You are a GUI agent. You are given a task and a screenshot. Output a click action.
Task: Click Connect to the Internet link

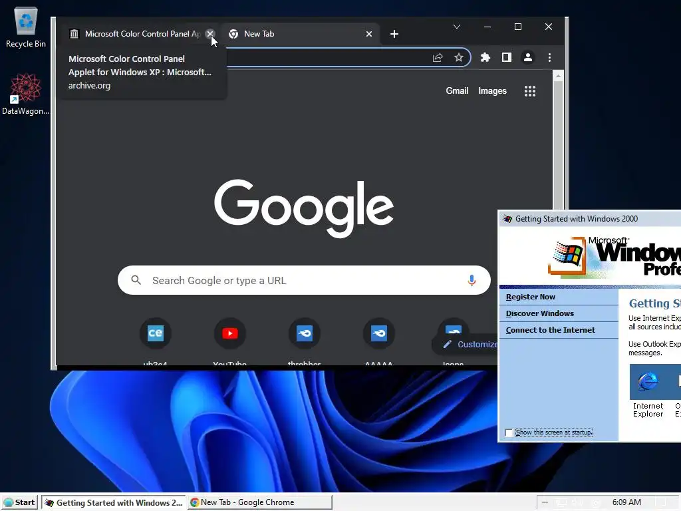550,330
